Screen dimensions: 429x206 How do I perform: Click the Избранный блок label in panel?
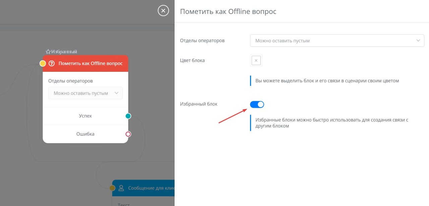(x=199, y=104)
